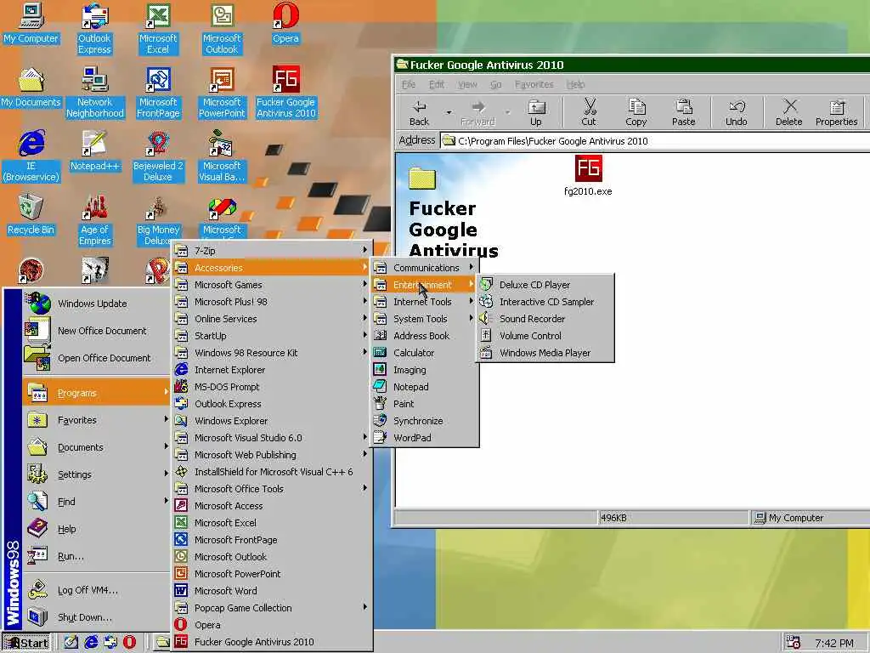Screen dimensions: 870x653
Task: Click the Delete toolbar icon
Action: tap(789, 106)
